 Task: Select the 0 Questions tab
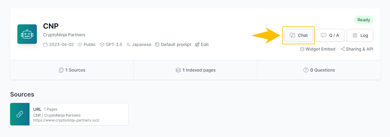pyautogui.click(x=319, y=70)
